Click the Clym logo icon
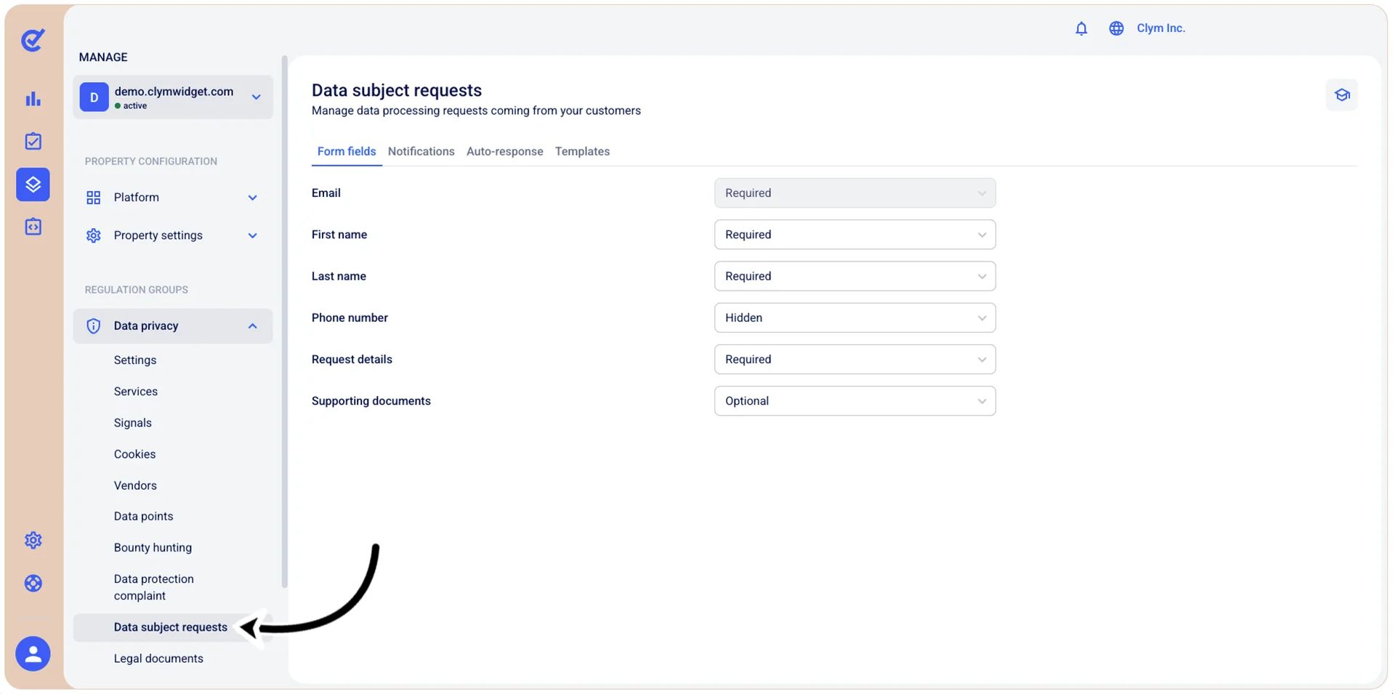The width and height of the screenshot is (1393, 694). (33, 40)
